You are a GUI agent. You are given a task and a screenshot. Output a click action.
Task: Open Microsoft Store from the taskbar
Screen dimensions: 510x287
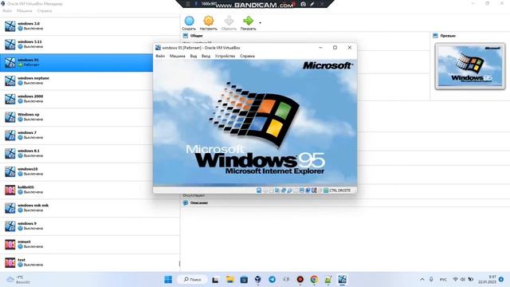(x=244, y=280)
